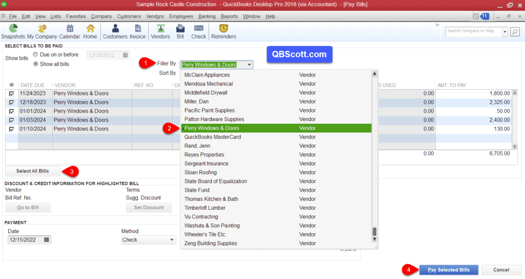Click the vendor list scrollbar down arrow
Screen dimensions: 525x279
tap(375, 240)
